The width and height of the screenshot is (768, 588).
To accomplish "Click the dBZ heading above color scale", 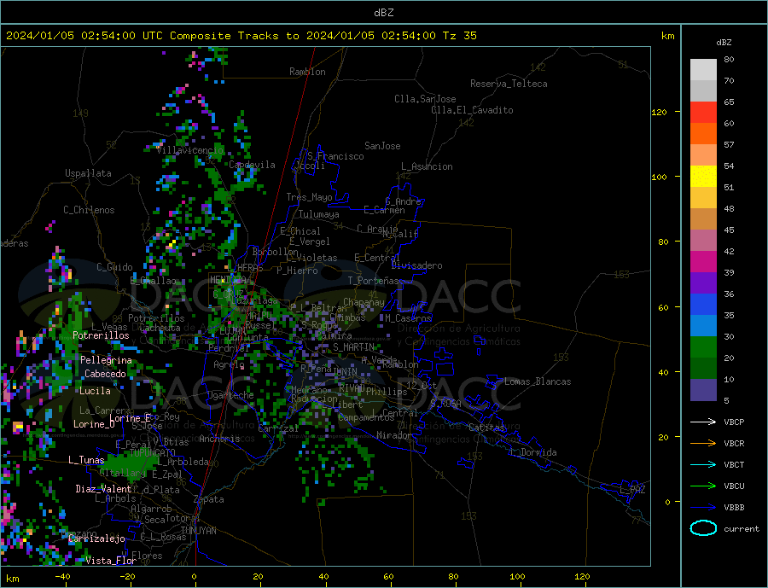I will pyautogui.click(x=724, y=43).
